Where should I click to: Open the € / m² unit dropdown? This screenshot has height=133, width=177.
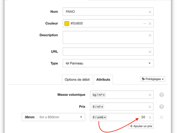tap(99, 107)
